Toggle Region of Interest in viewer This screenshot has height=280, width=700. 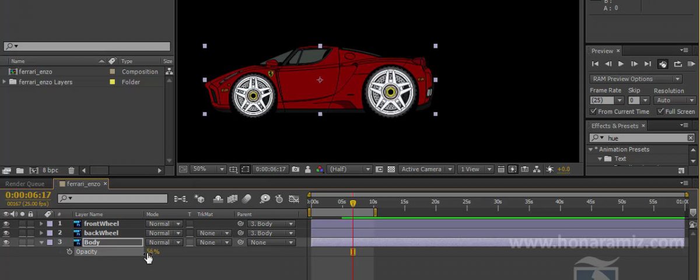379,169
